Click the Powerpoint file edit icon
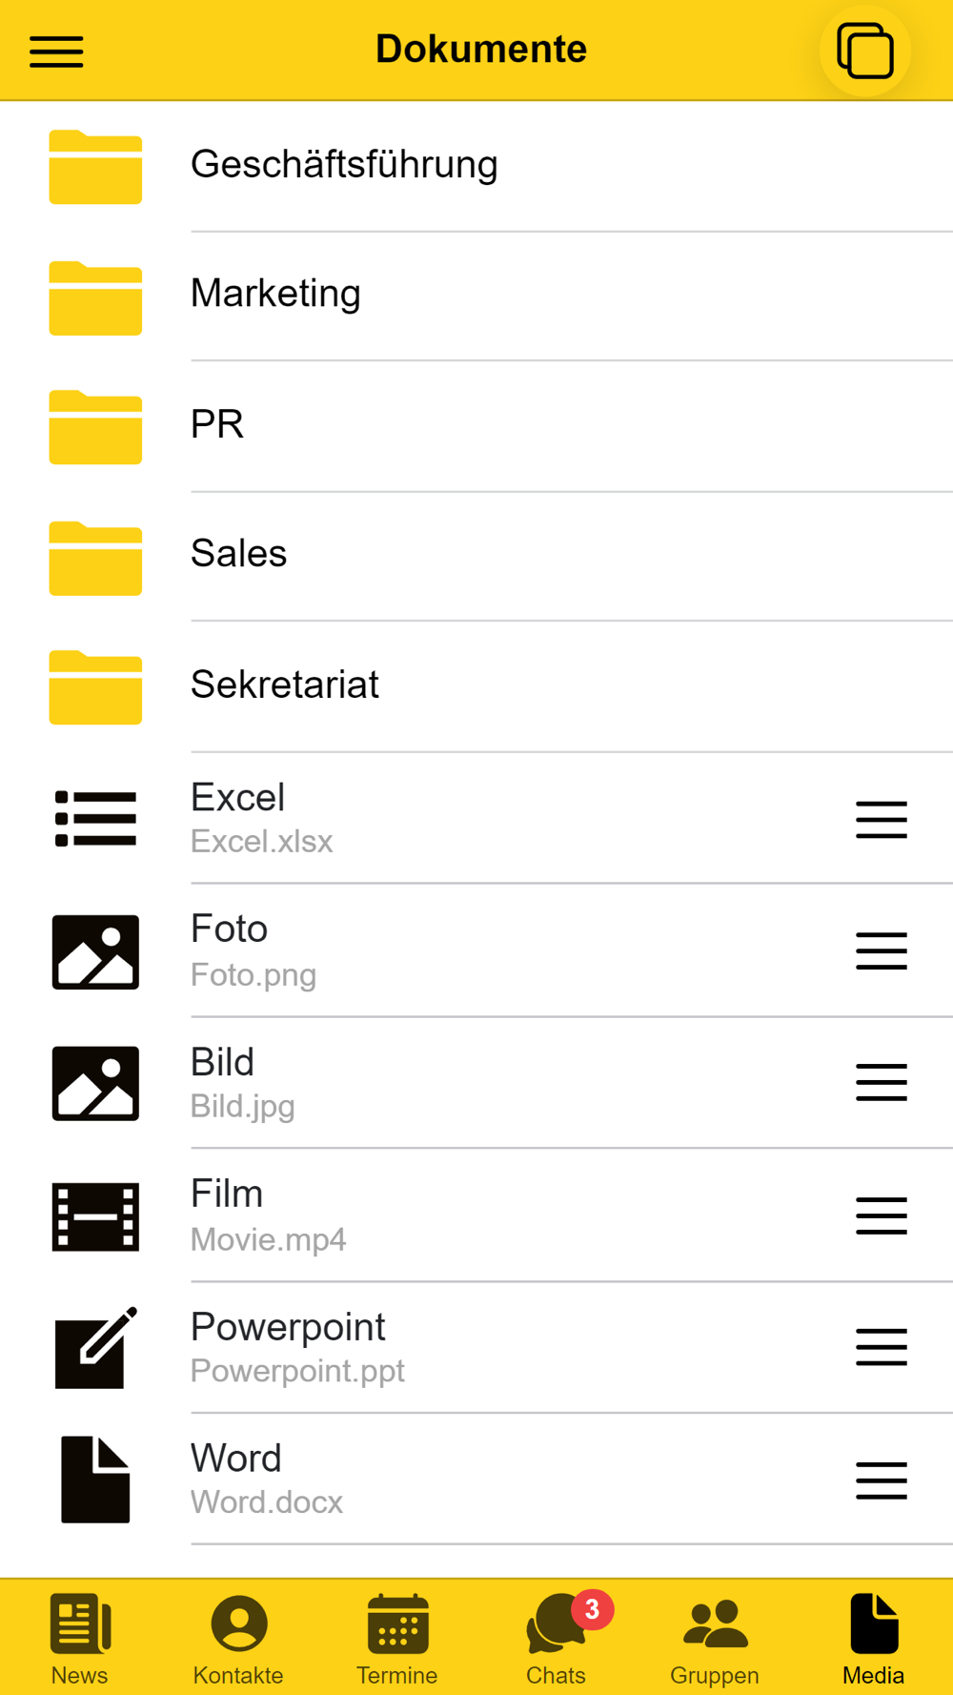 [x=95, y=1347]
